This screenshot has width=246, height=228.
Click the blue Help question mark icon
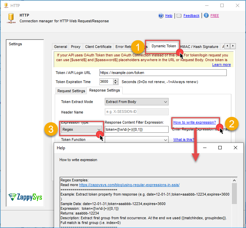coord(161,16)
